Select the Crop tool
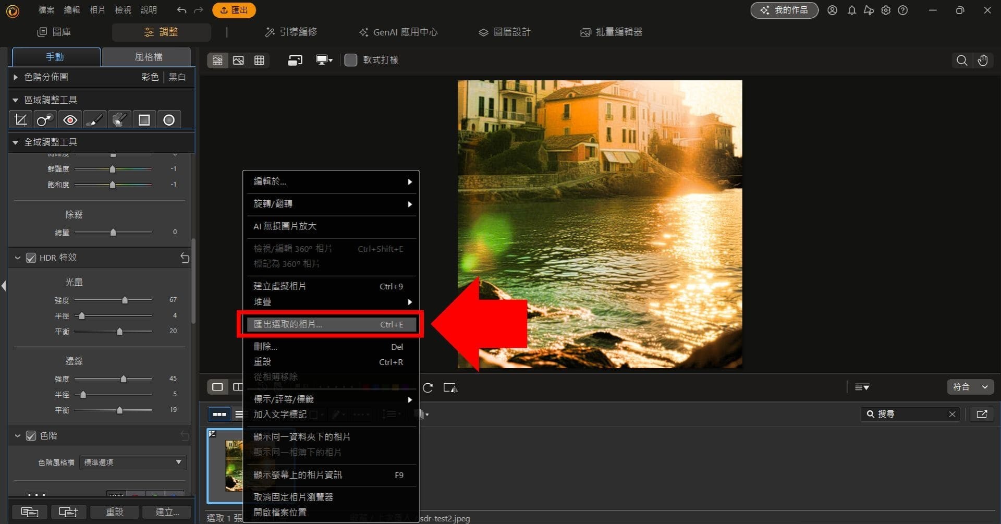 click(x=20, y=119)
